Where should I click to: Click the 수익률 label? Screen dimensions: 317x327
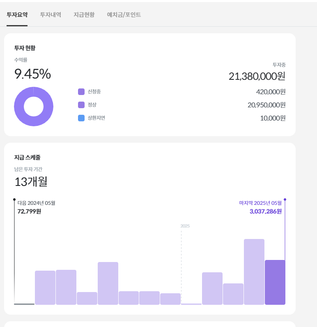21,60
